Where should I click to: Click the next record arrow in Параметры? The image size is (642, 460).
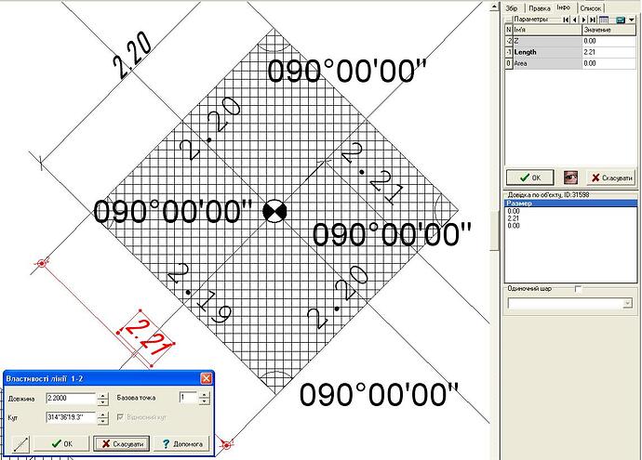coord(584,20)
